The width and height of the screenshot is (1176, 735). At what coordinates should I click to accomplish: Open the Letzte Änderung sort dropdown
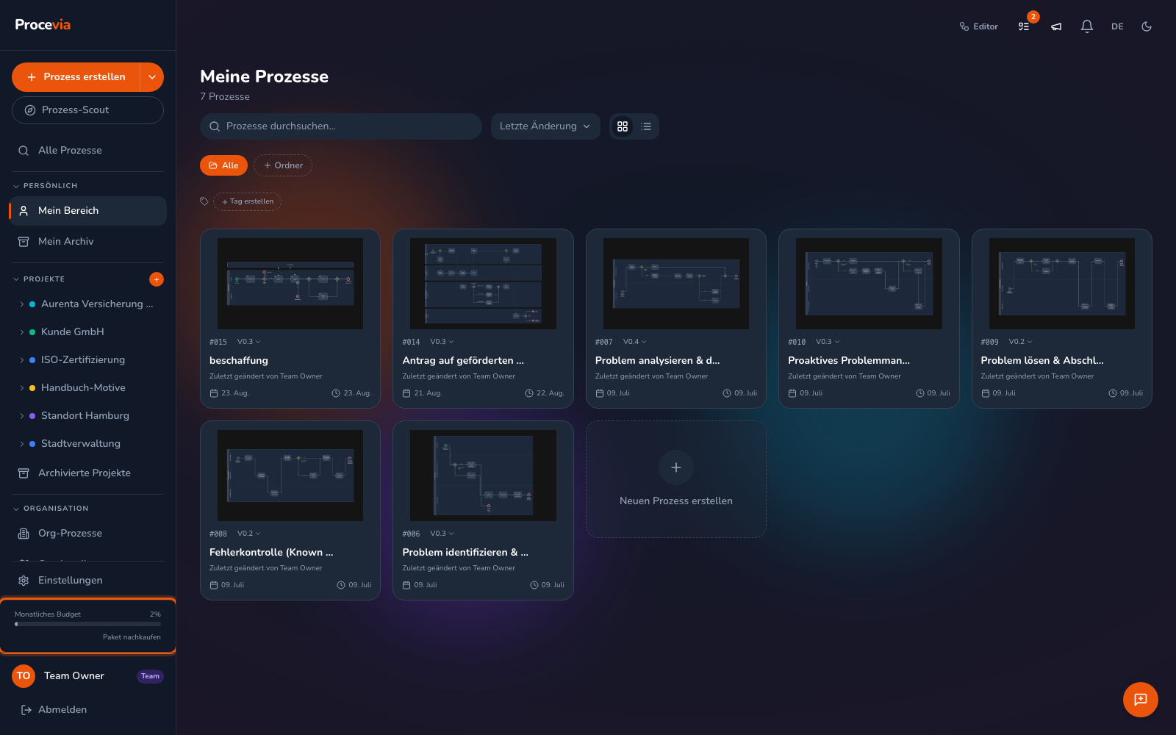tap(545, 126)
